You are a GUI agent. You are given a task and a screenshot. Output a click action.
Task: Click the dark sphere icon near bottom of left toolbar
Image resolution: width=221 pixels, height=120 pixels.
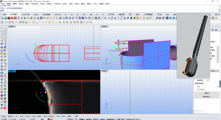2,95
